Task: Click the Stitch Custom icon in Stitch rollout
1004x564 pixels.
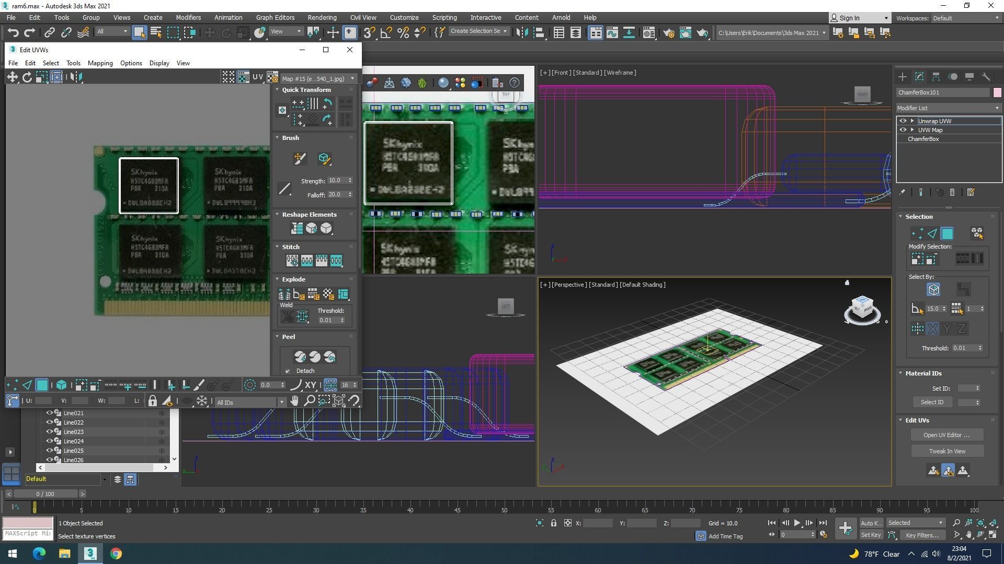Action: click(292, 260)
